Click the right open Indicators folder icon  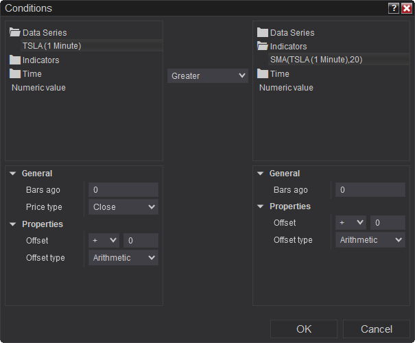tap(263, 46)
